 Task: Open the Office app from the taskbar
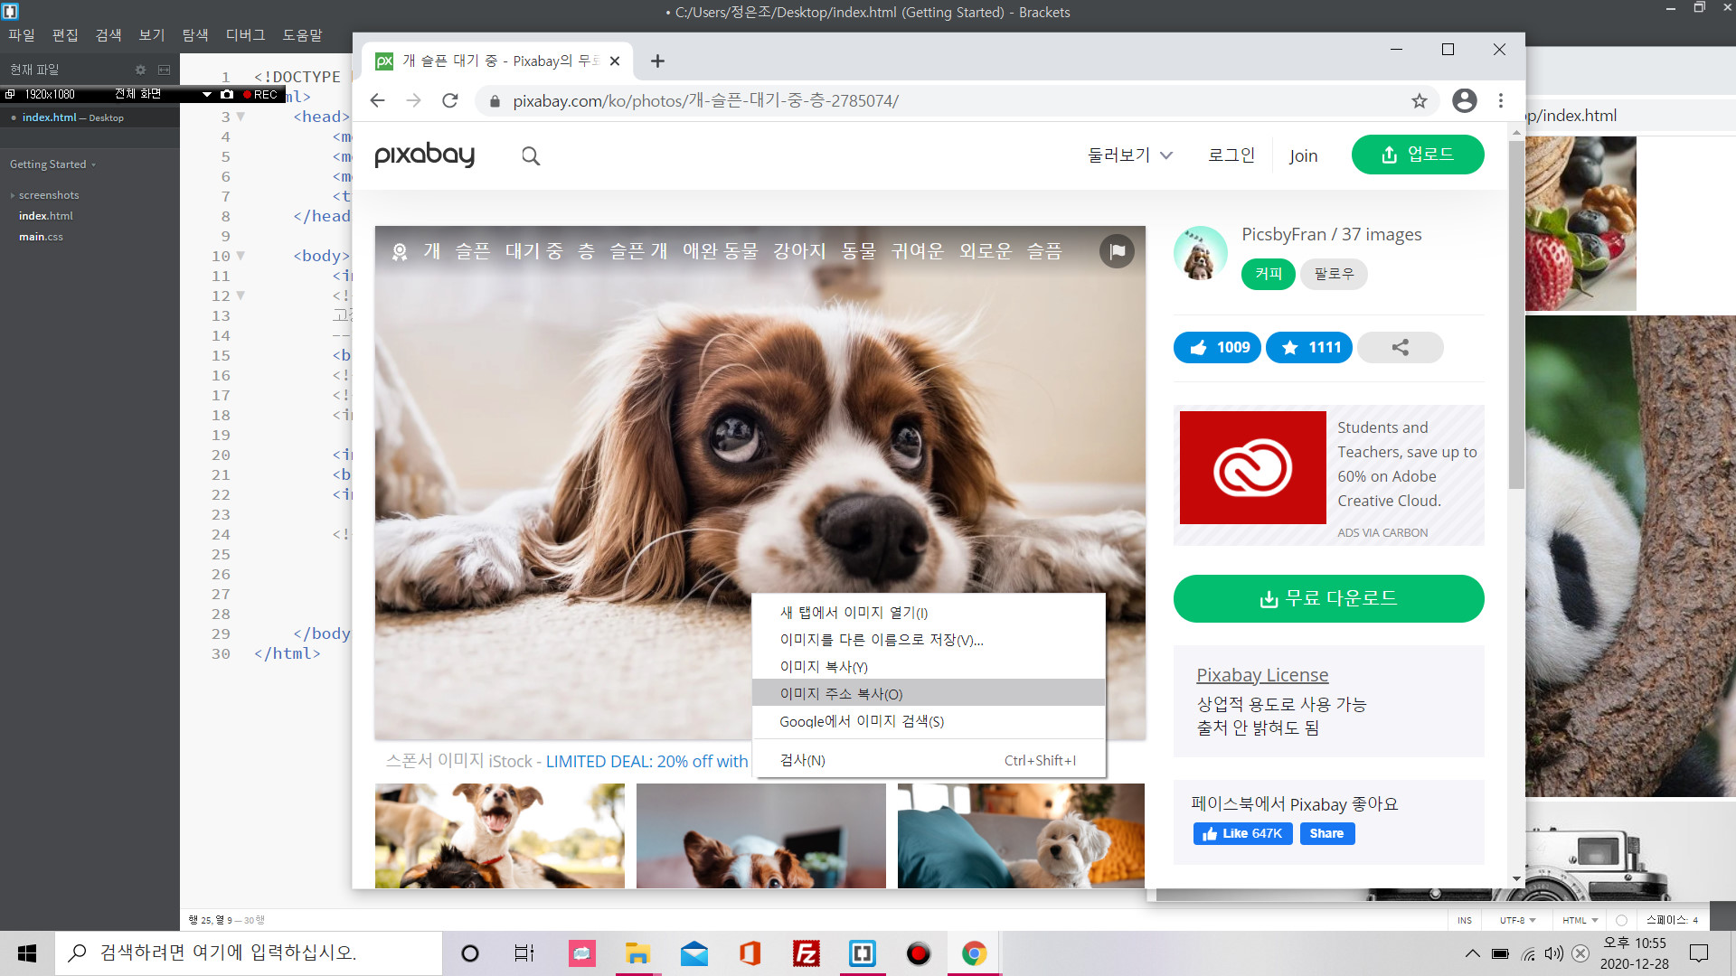click(750, 953)
